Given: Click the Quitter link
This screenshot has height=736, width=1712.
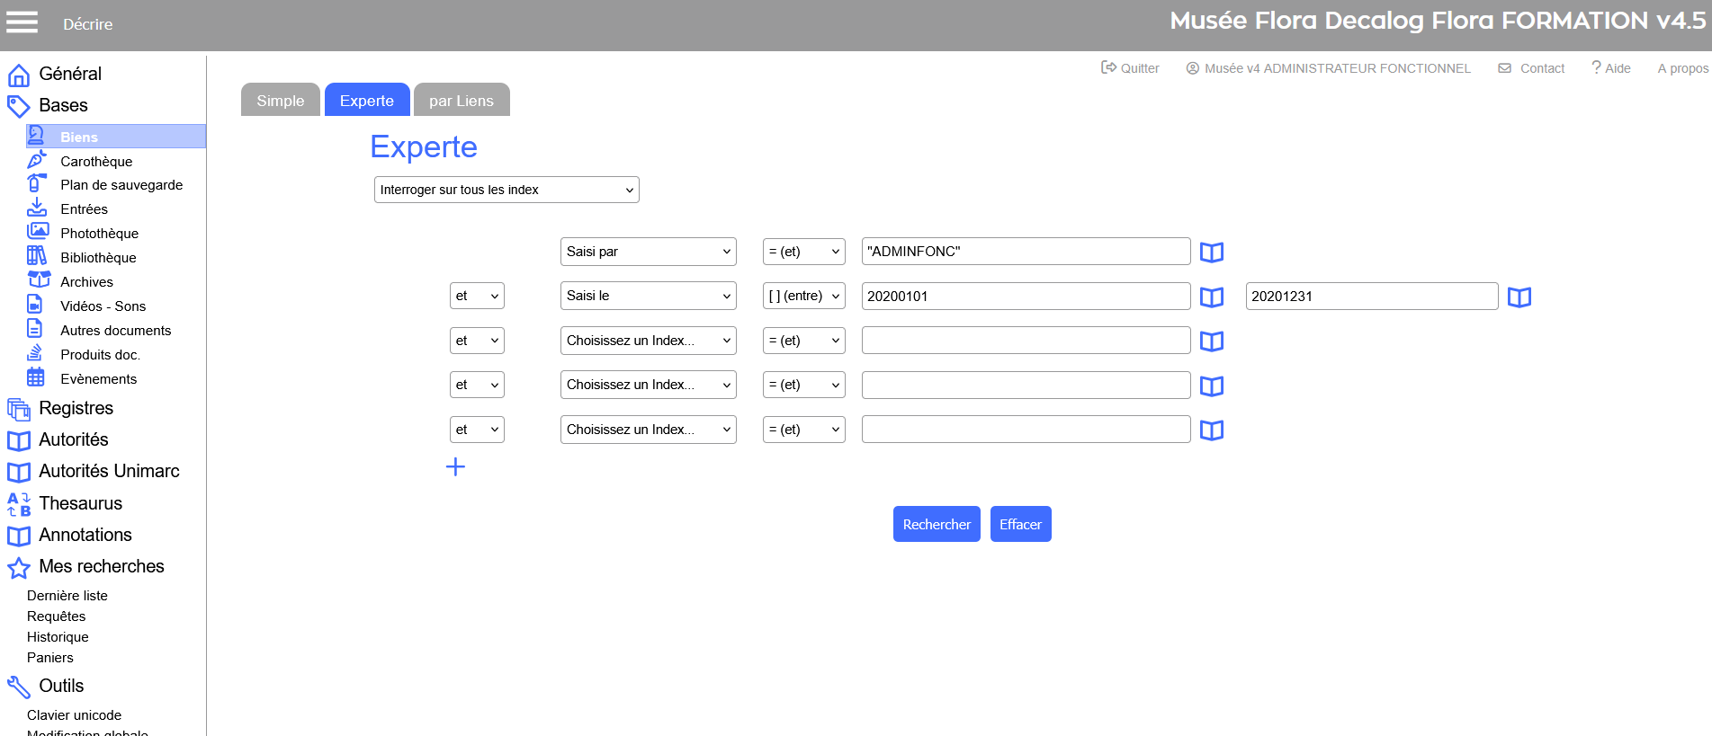Looking at the screenshot, I should point(1130,68).
